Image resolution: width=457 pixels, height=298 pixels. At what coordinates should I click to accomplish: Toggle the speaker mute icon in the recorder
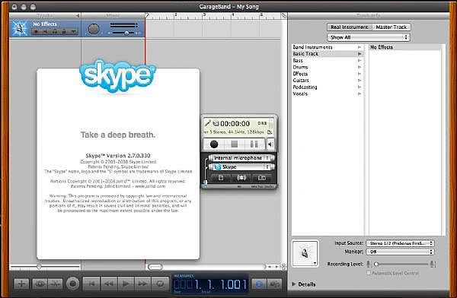pyautogui.click(x=270, y=144)
